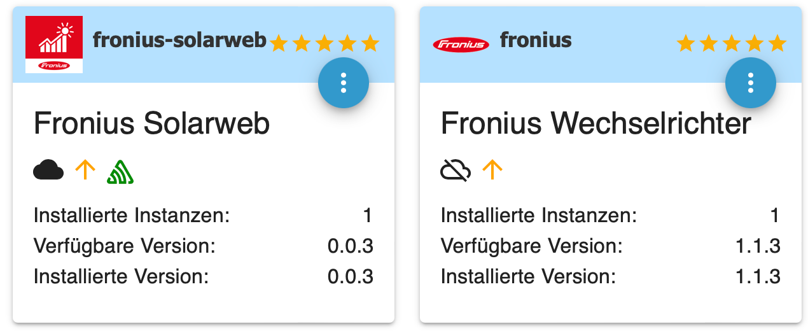Click the crossed-out cloud icon on Wechselrichter card

click(456, 170)
